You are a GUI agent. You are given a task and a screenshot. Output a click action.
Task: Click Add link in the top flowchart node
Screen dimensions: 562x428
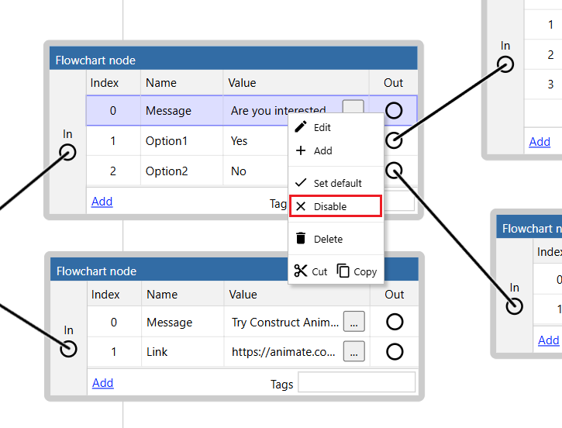click(x=102, y=202)
